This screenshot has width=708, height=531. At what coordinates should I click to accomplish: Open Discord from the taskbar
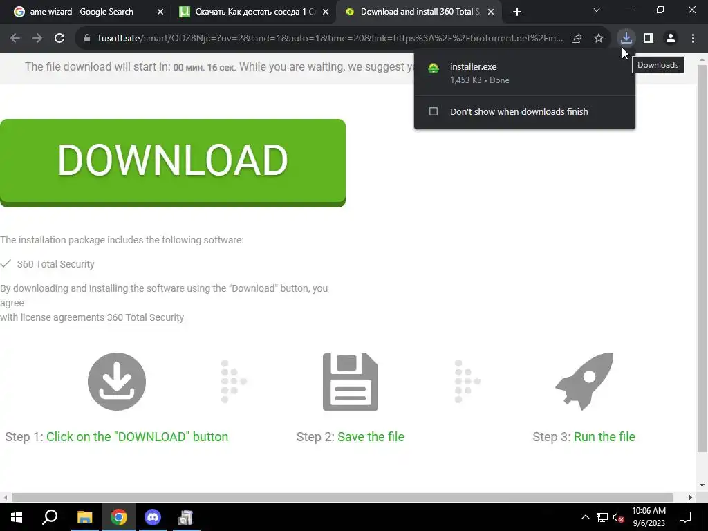click(x=153, y=517)
